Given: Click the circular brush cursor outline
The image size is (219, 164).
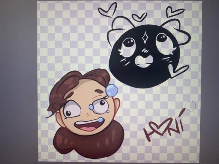Looking at the screenshot, I should click(191, 106).
